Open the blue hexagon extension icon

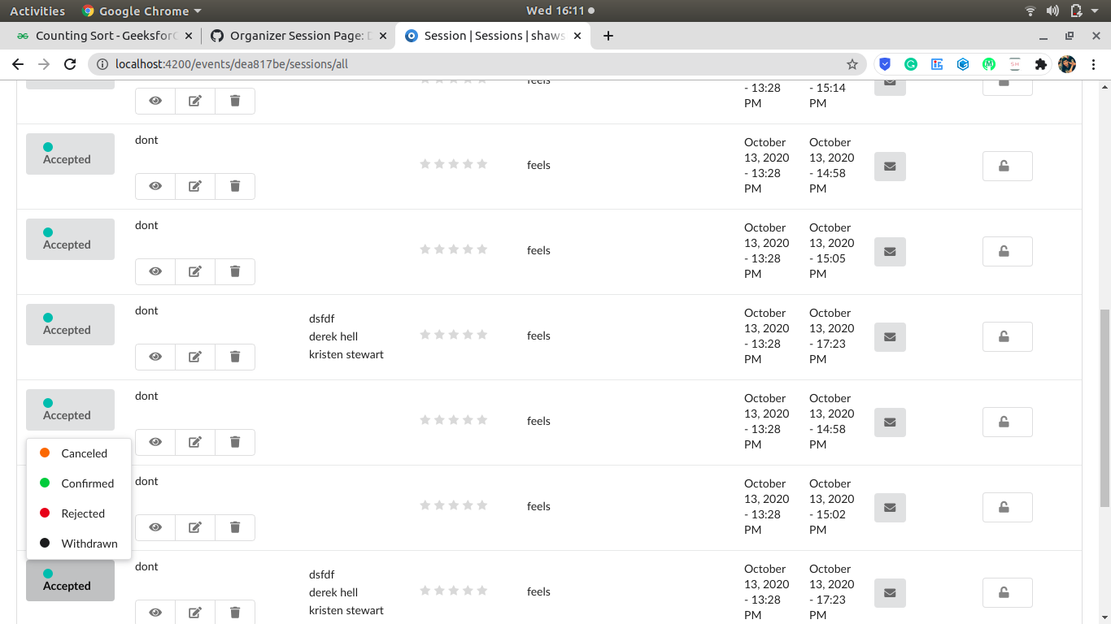pyautogui.click(x=963, y=64)
